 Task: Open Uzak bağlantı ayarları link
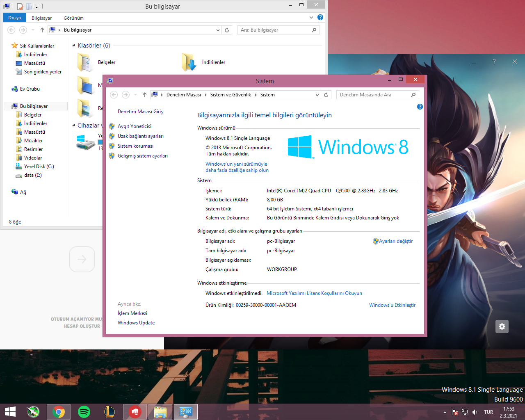140,136
